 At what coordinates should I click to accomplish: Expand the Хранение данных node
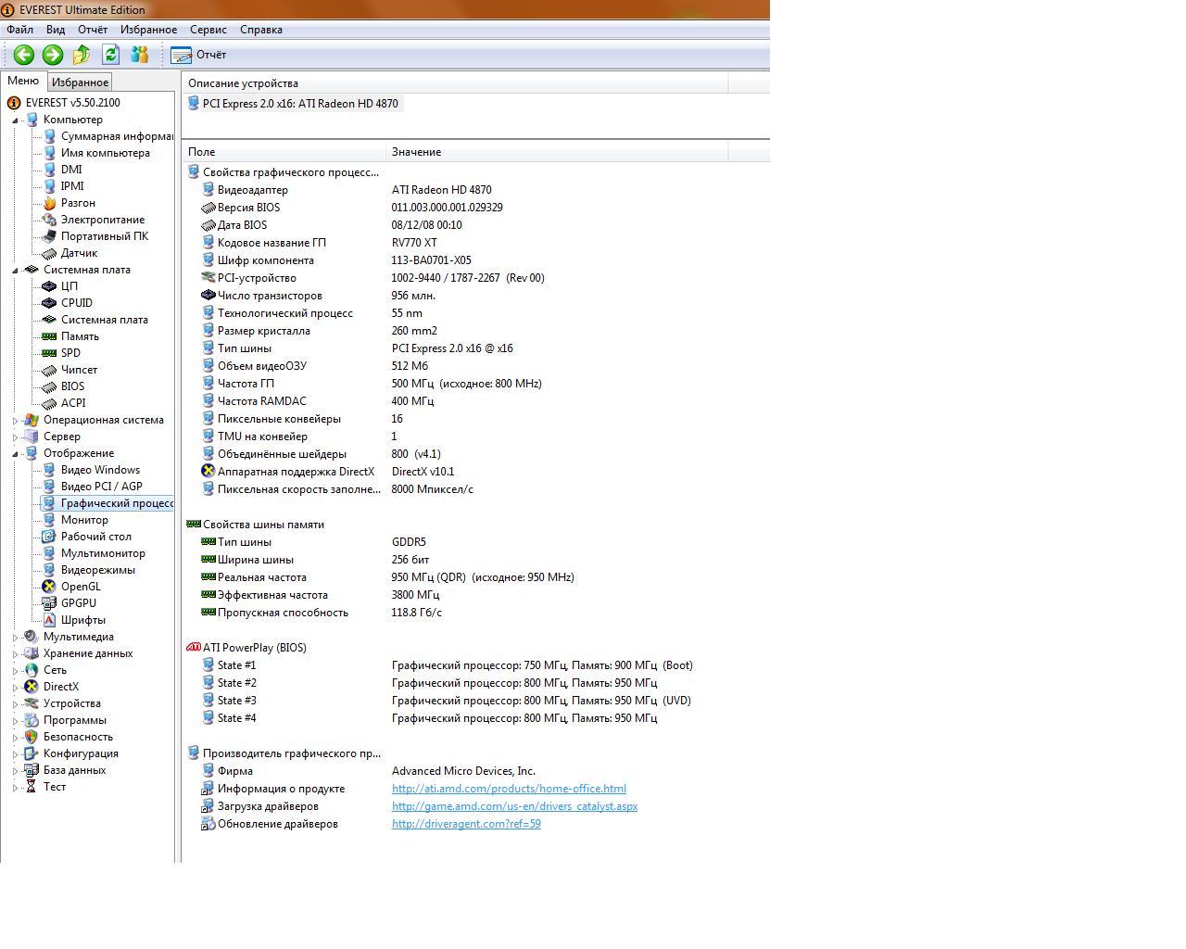(15, 654)
